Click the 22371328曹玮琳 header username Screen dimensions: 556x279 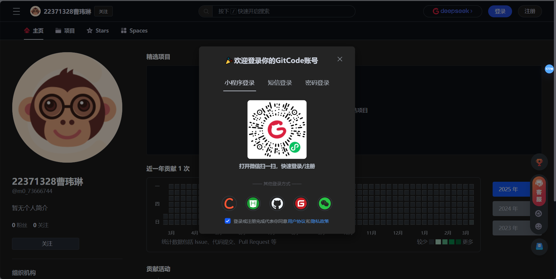pyautogui.click(x=68, y=11)
